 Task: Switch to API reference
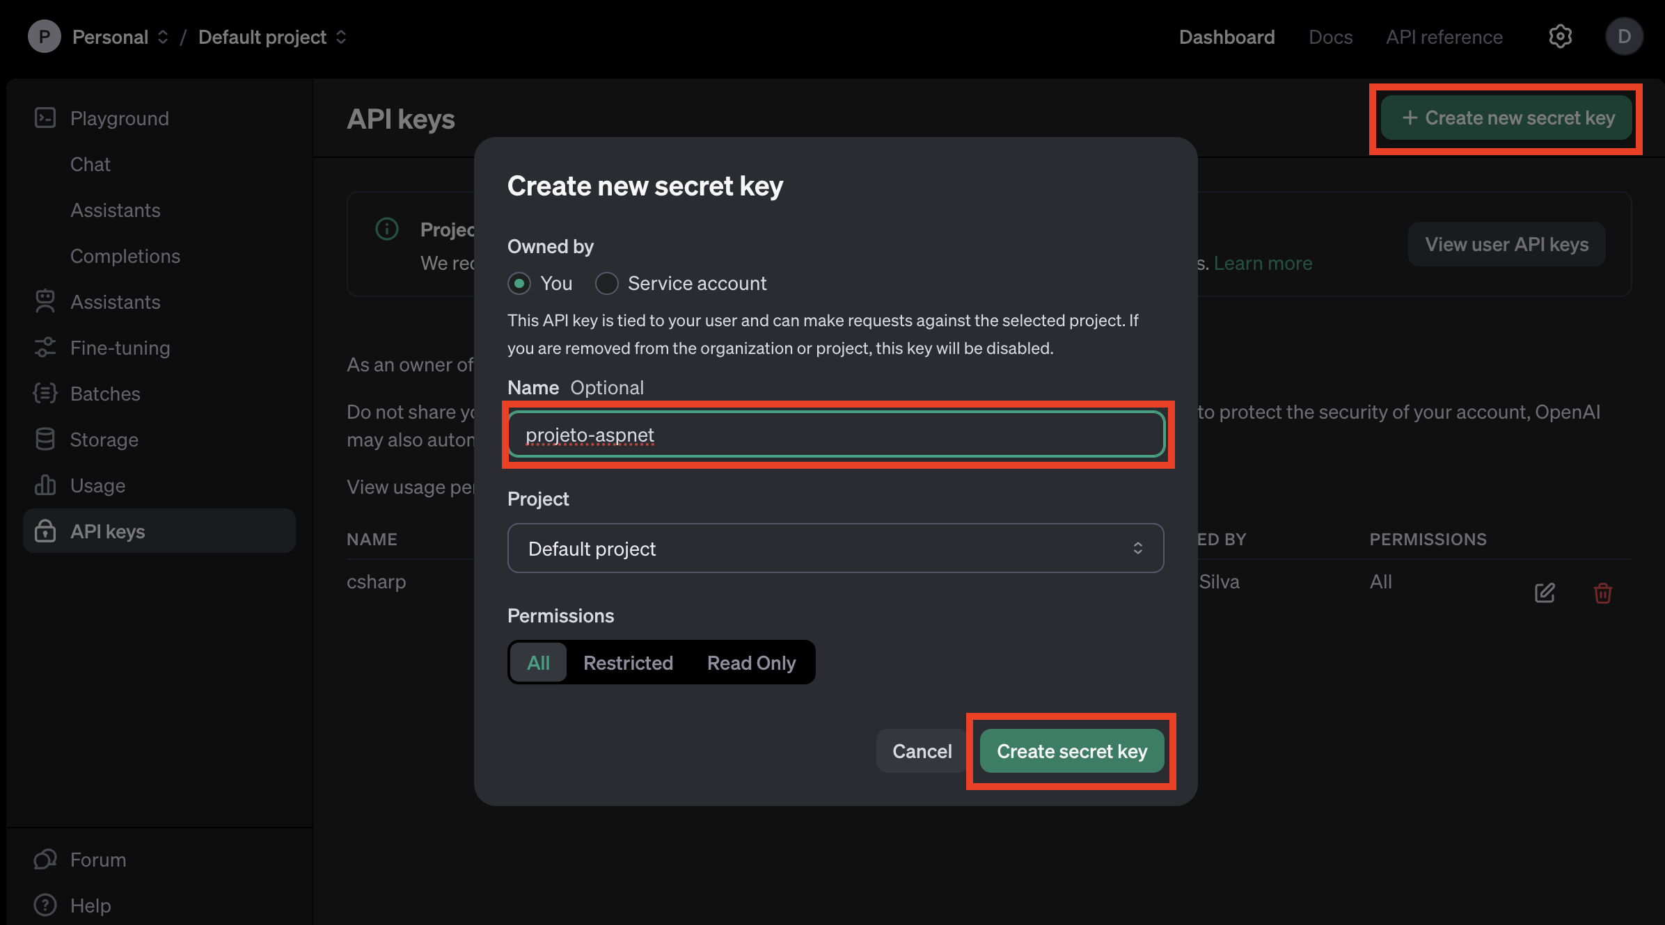1444,37
